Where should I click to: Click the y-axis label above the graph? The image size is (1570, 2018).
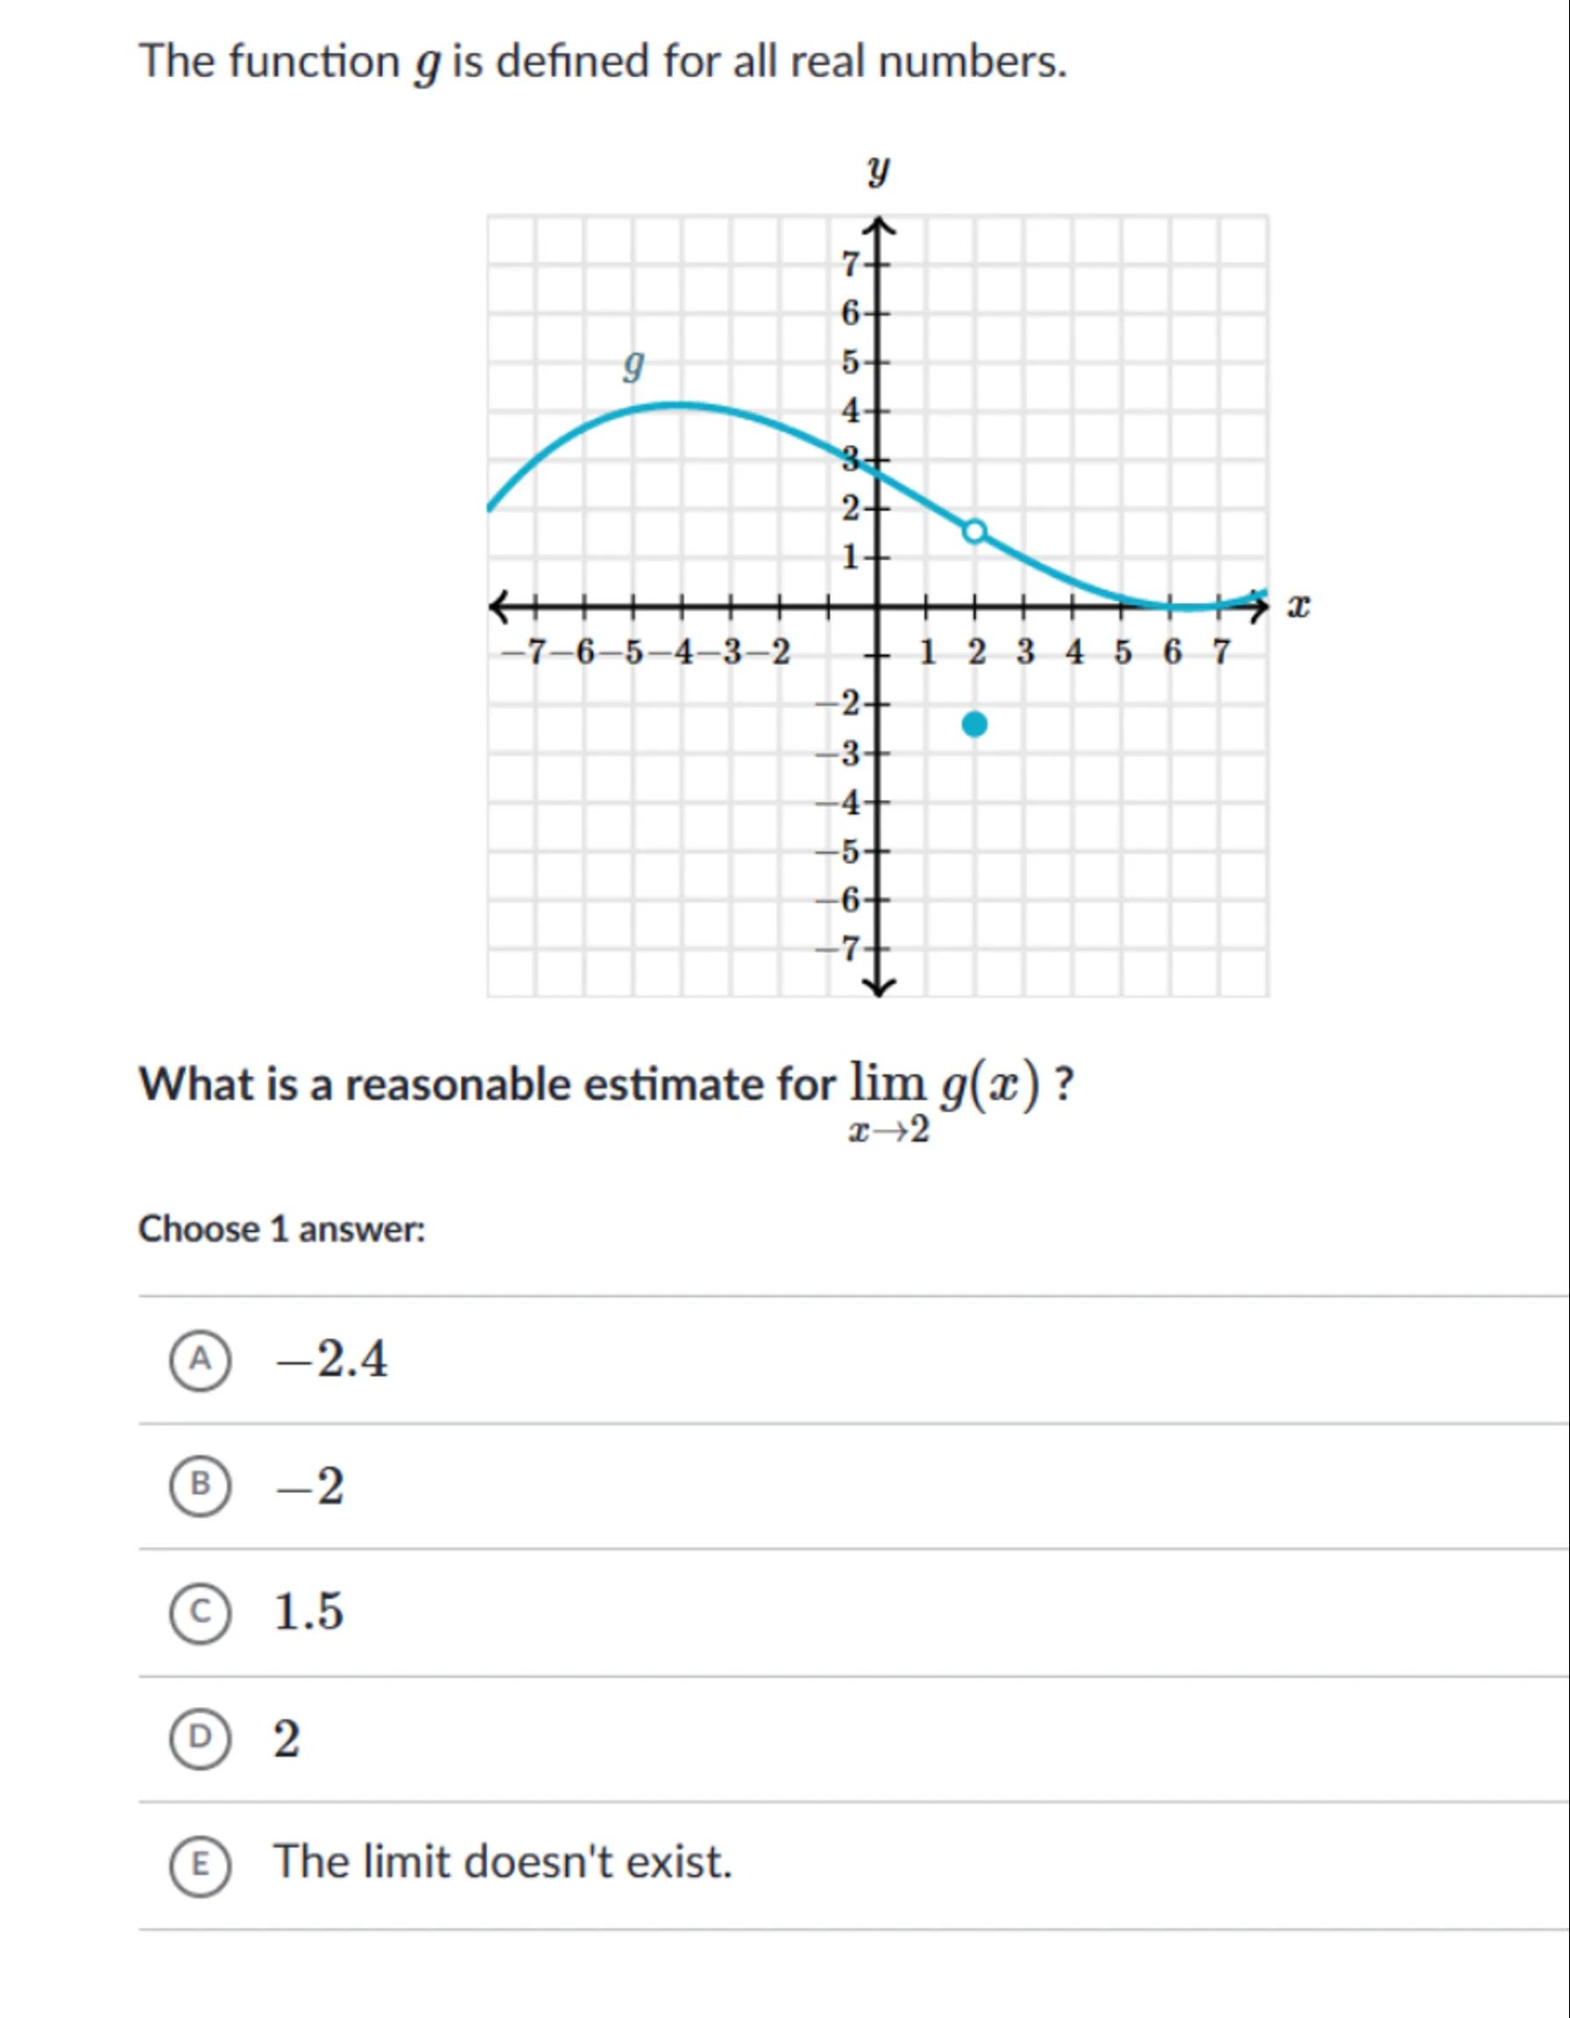click(878, 170)
